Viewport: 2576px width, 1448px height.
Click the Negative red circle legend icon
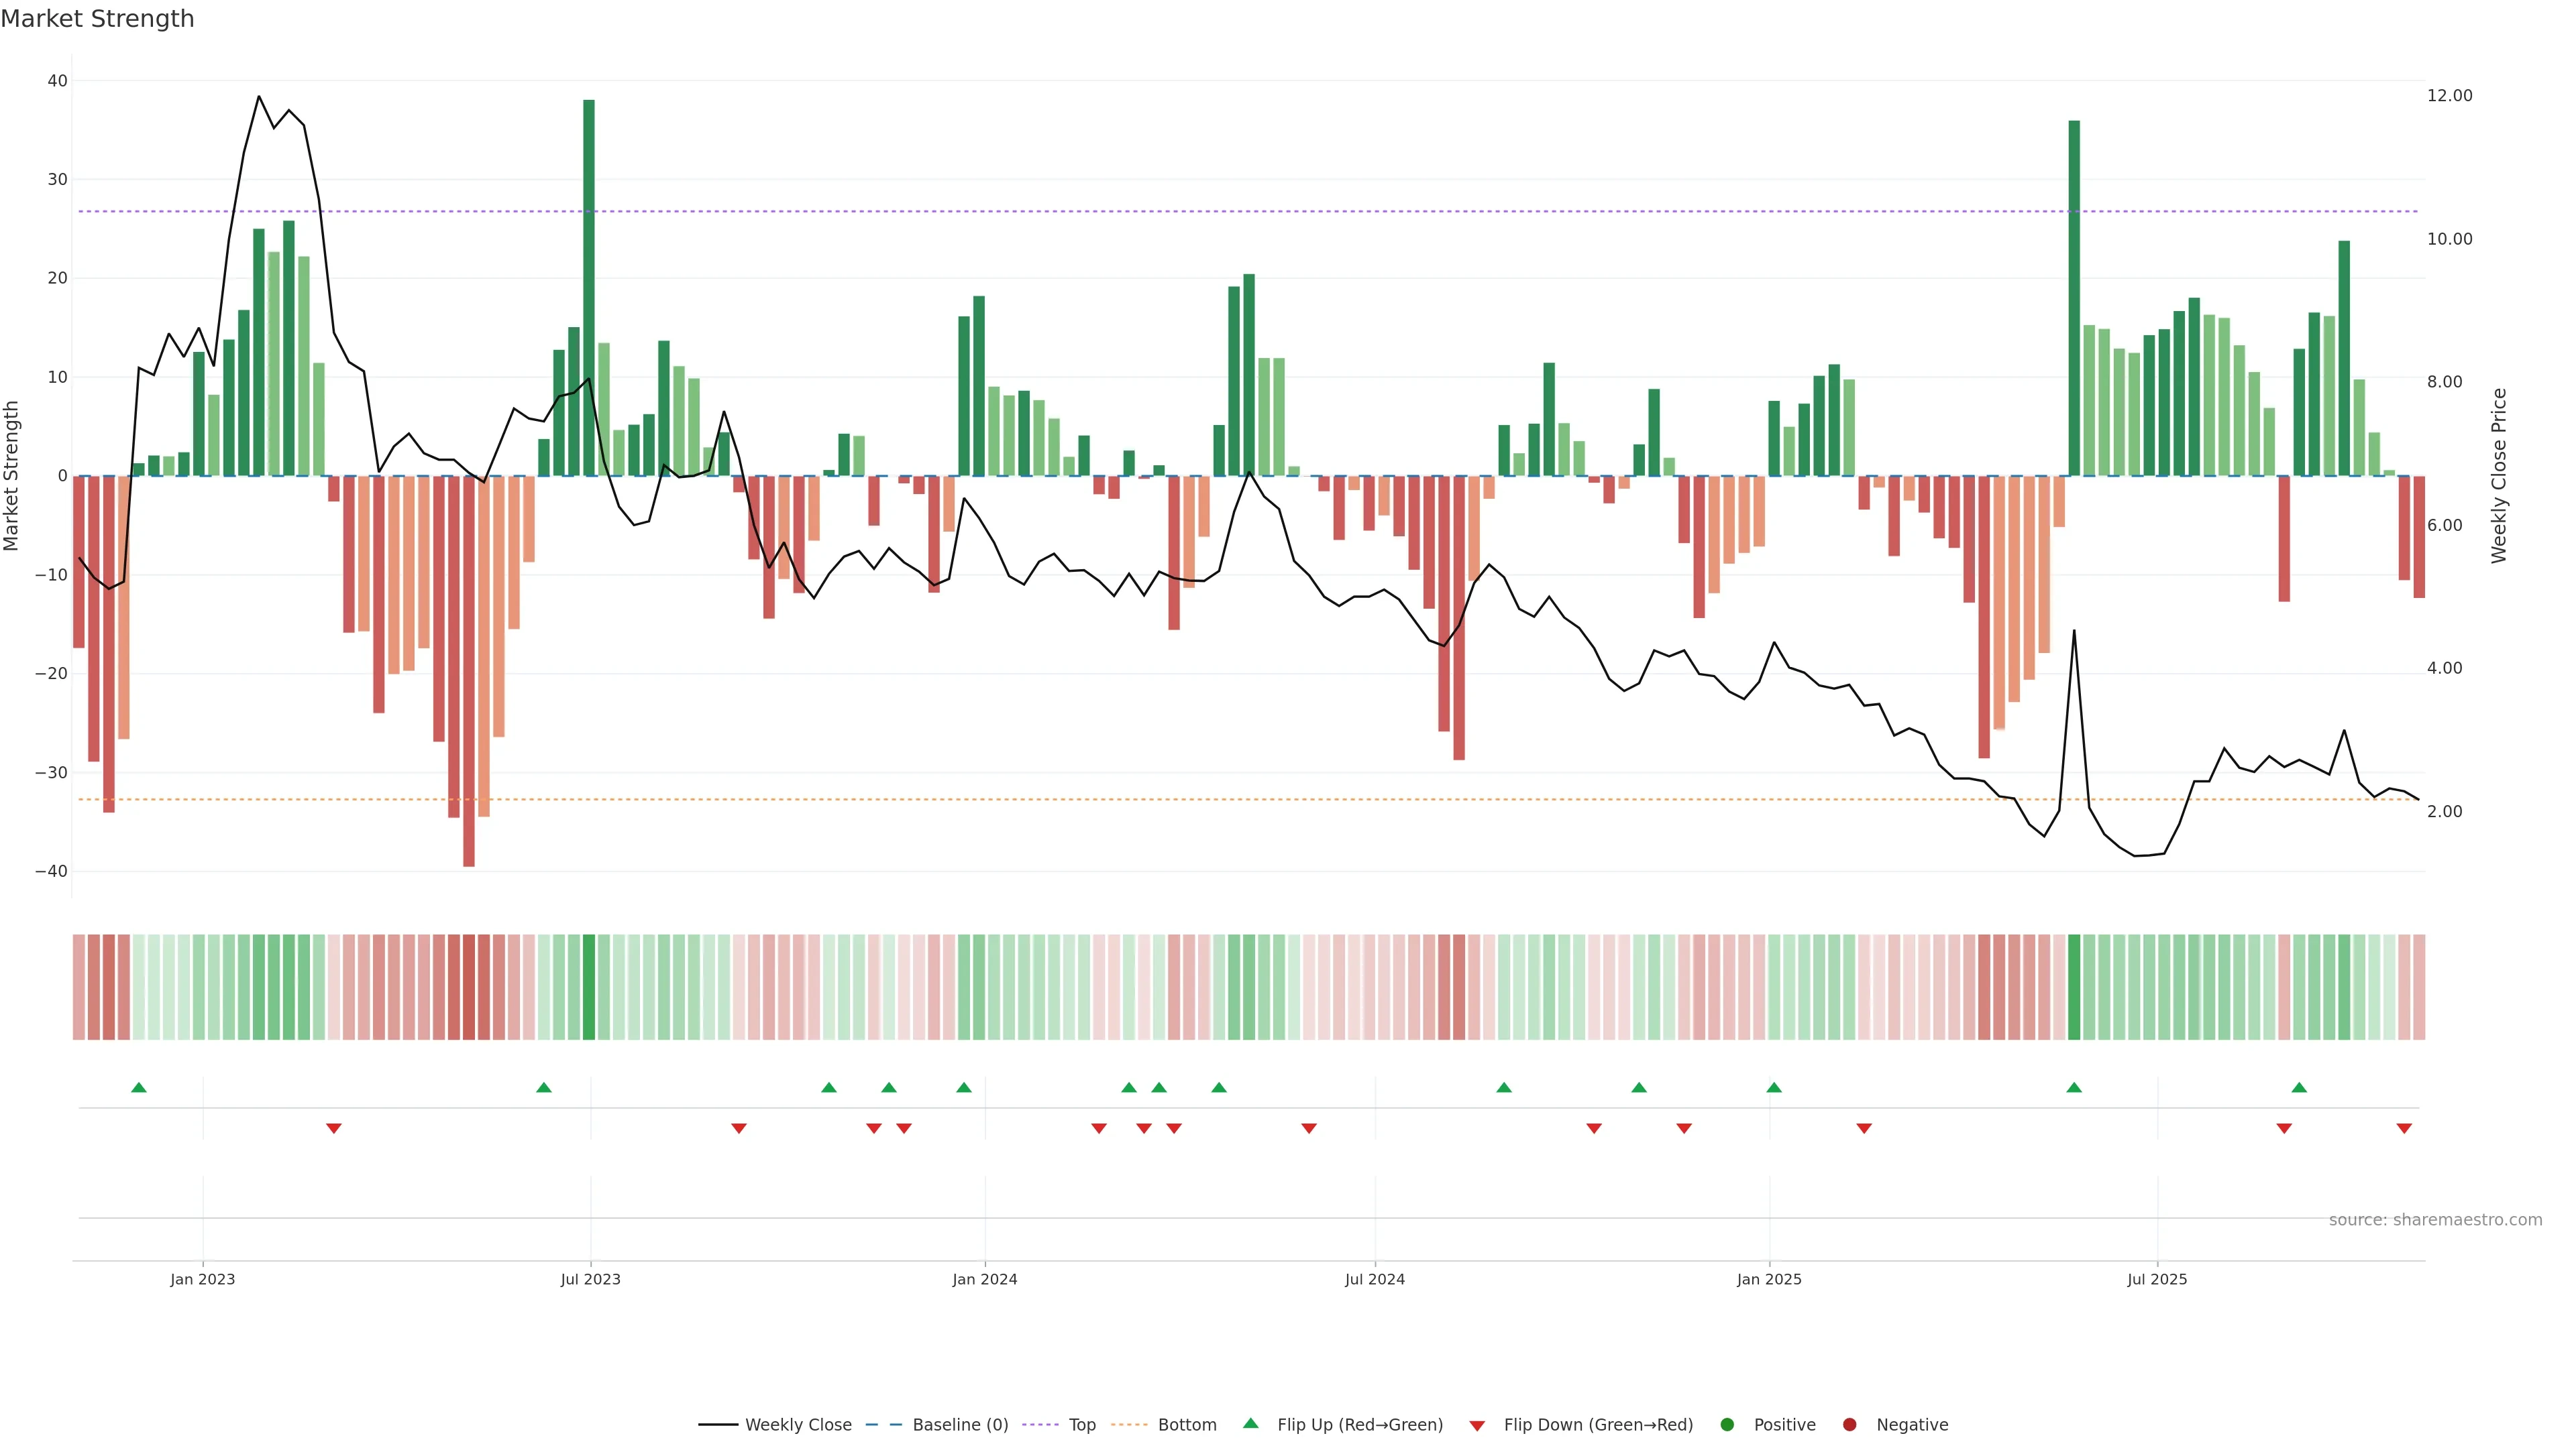click(1849, 1425)
